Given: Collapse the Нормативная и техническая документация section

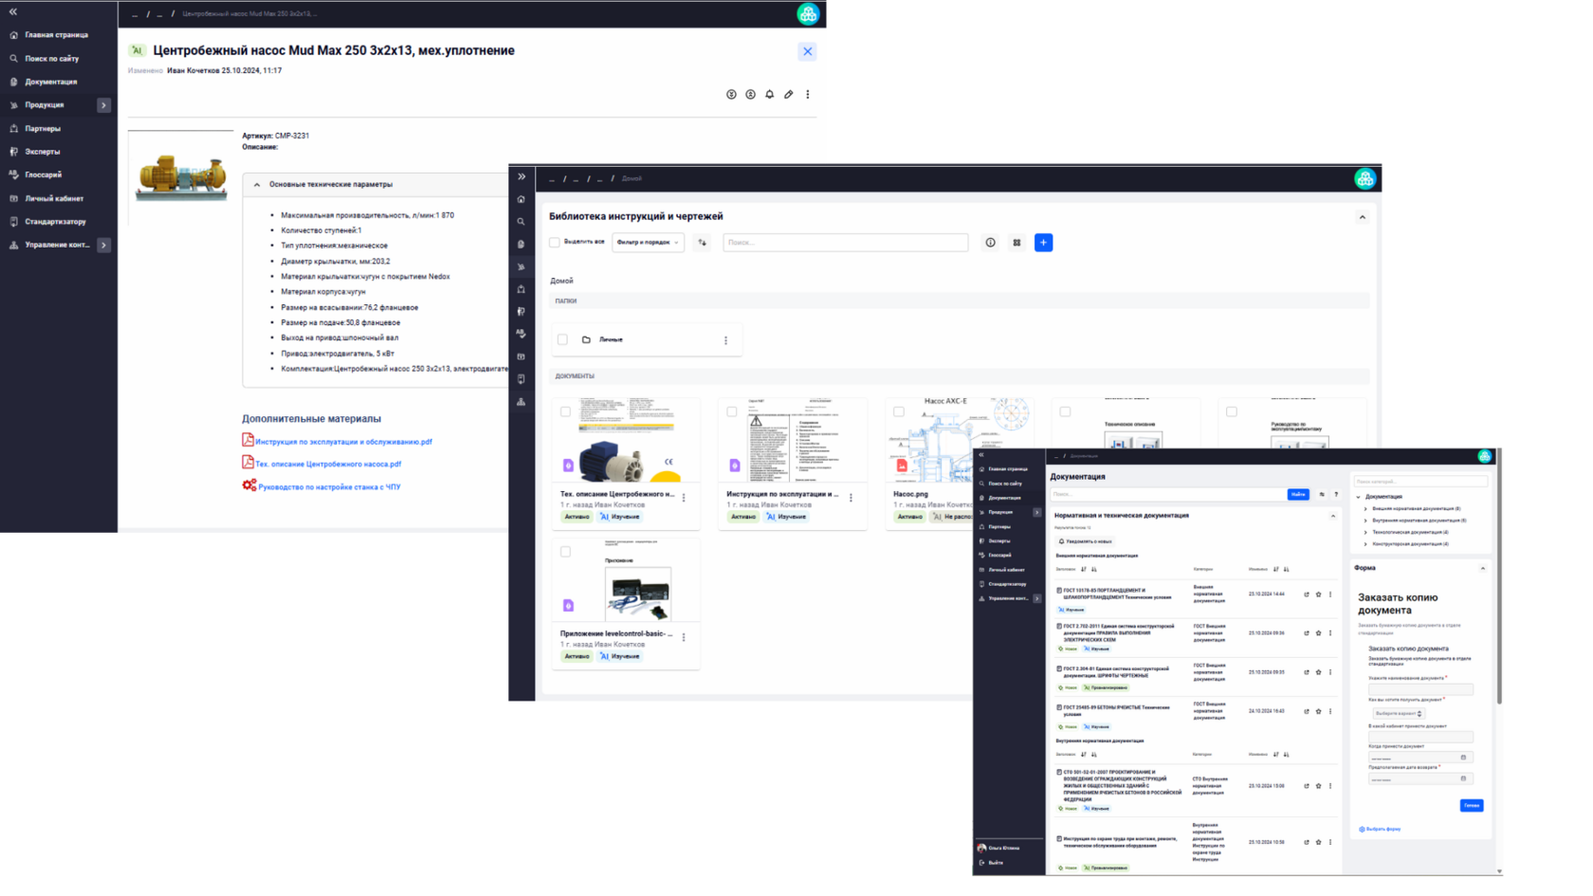Looking at the screenshot, I should point(1333,517).
